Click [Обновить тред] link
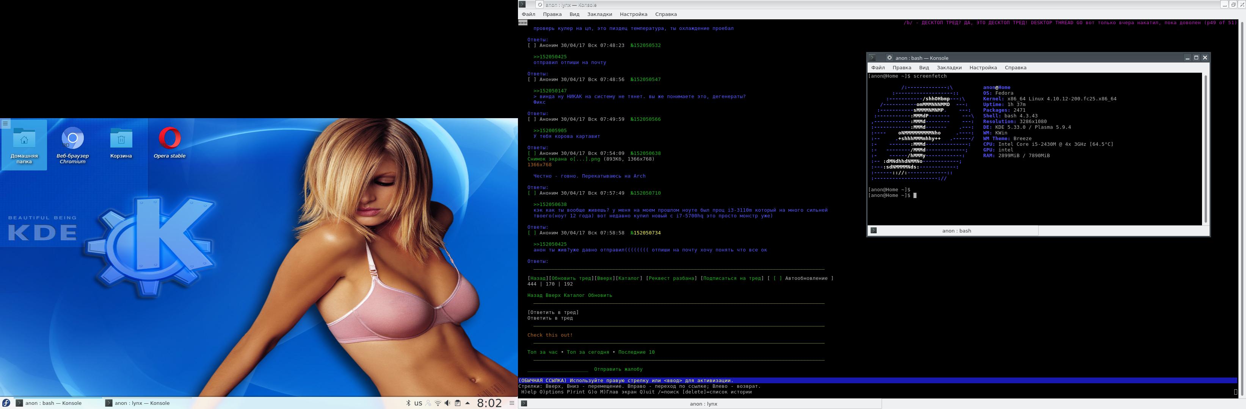 point(571,278)
